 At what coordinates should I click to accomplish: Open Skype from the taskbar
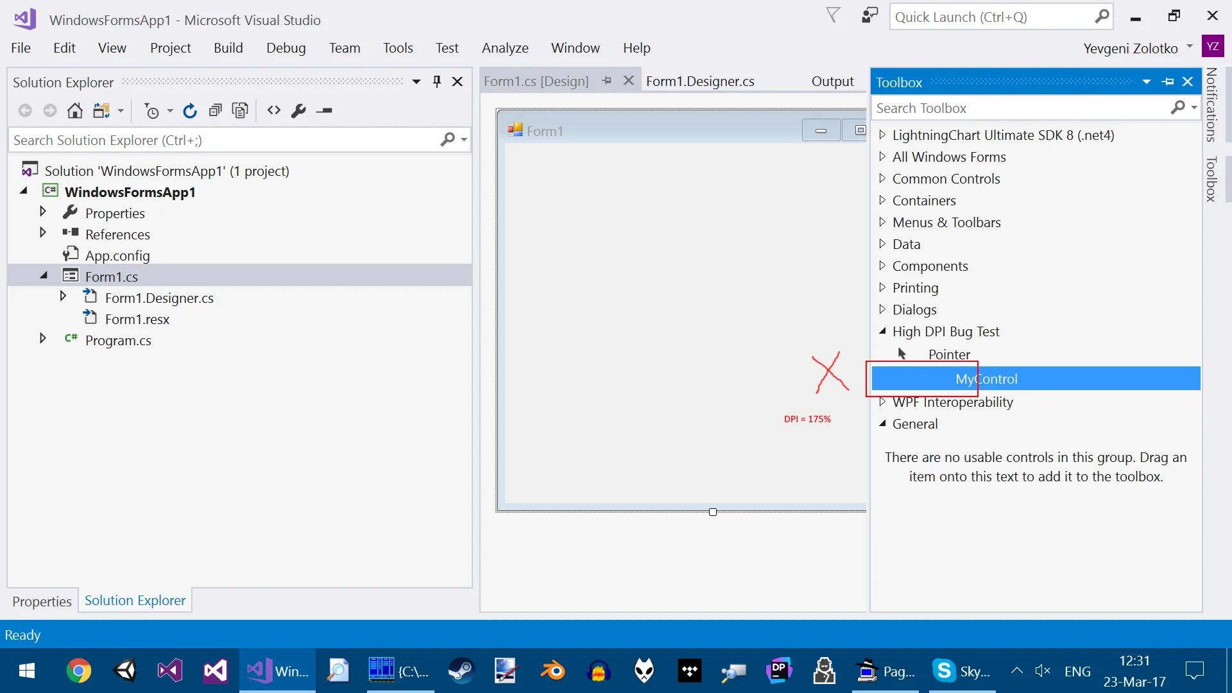[962, 671]
